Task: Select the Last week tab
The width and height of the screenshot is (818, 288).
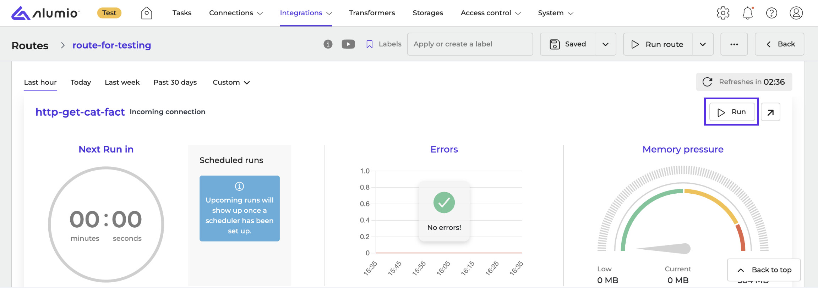Action: click(122, 82)
